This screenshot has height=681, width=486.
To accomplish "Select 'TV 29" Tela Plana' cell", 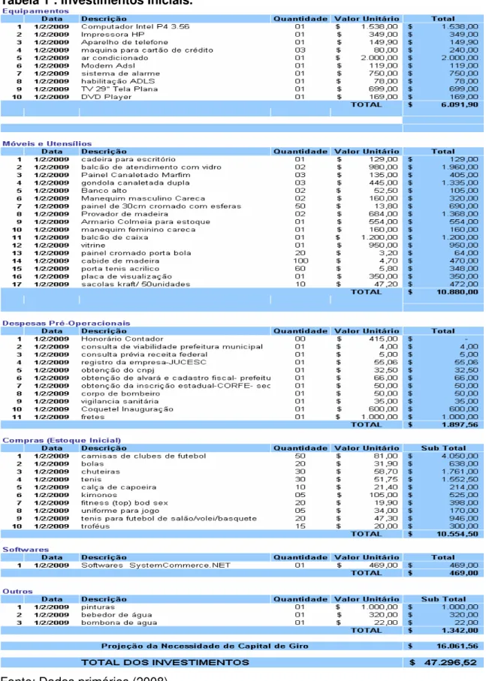I will 119,89.
